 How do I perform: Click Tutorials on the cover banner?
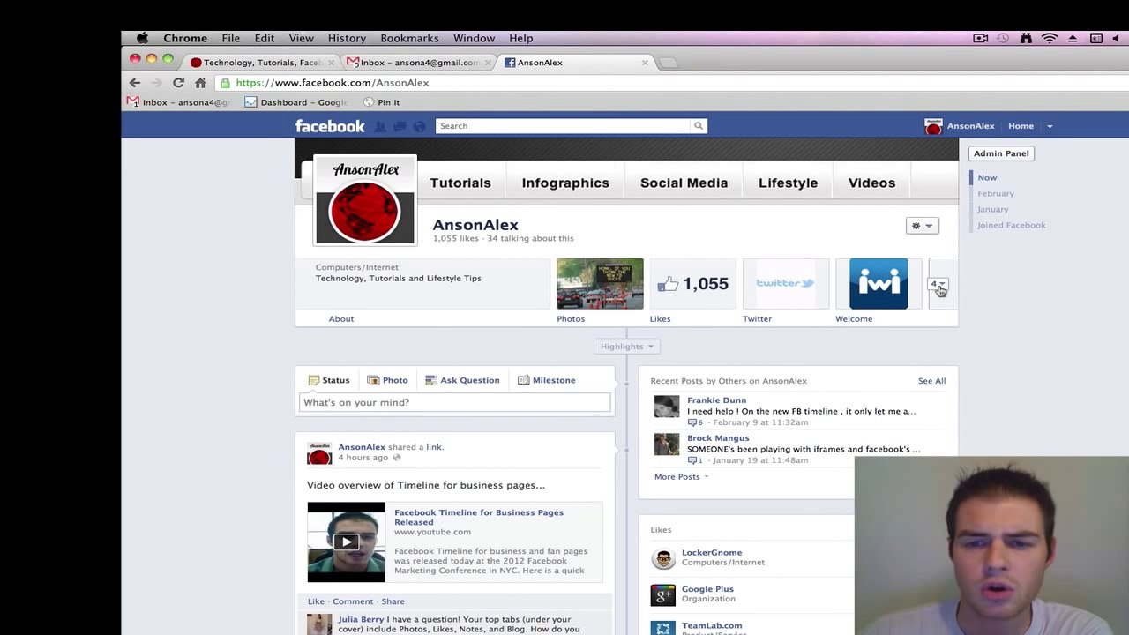coord(460,183)
